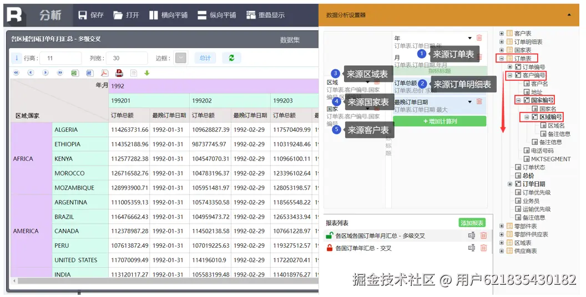Go to the first page
586x297 pixels.
[16, 73]
